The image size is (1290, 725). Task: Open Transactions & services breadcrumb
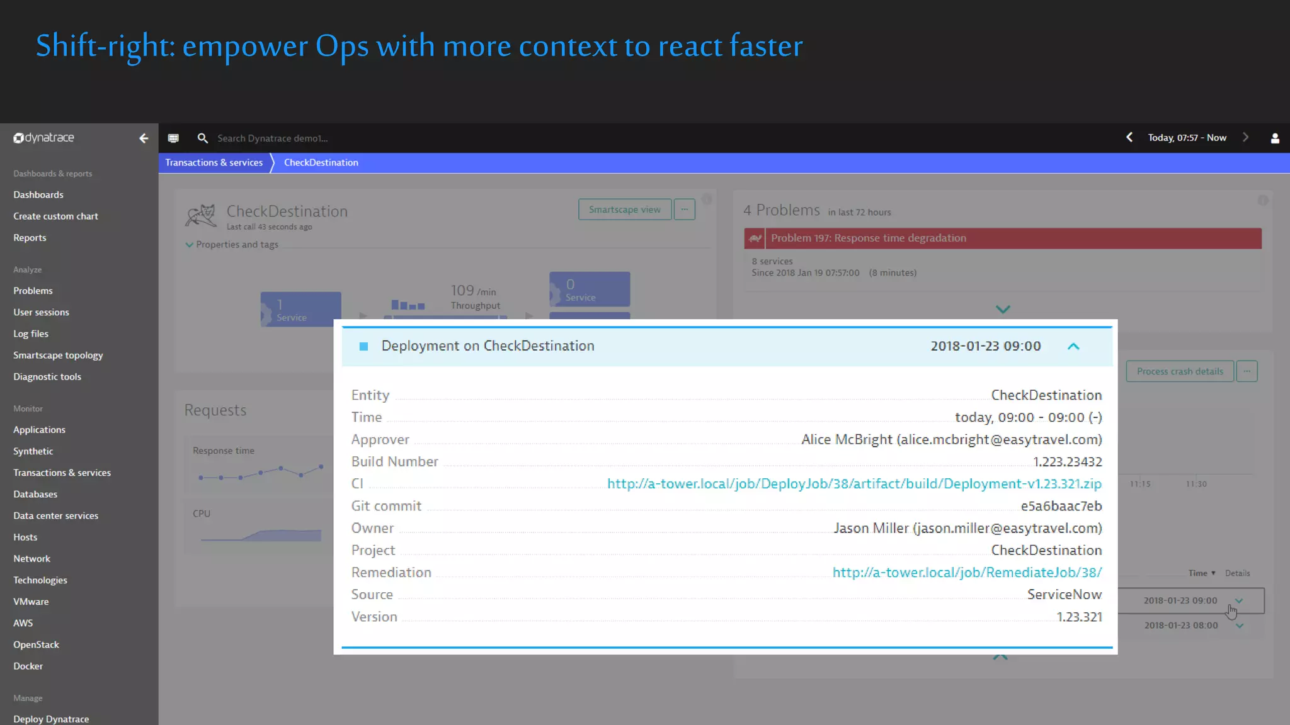pyautogui.click(x=214, y=162)
